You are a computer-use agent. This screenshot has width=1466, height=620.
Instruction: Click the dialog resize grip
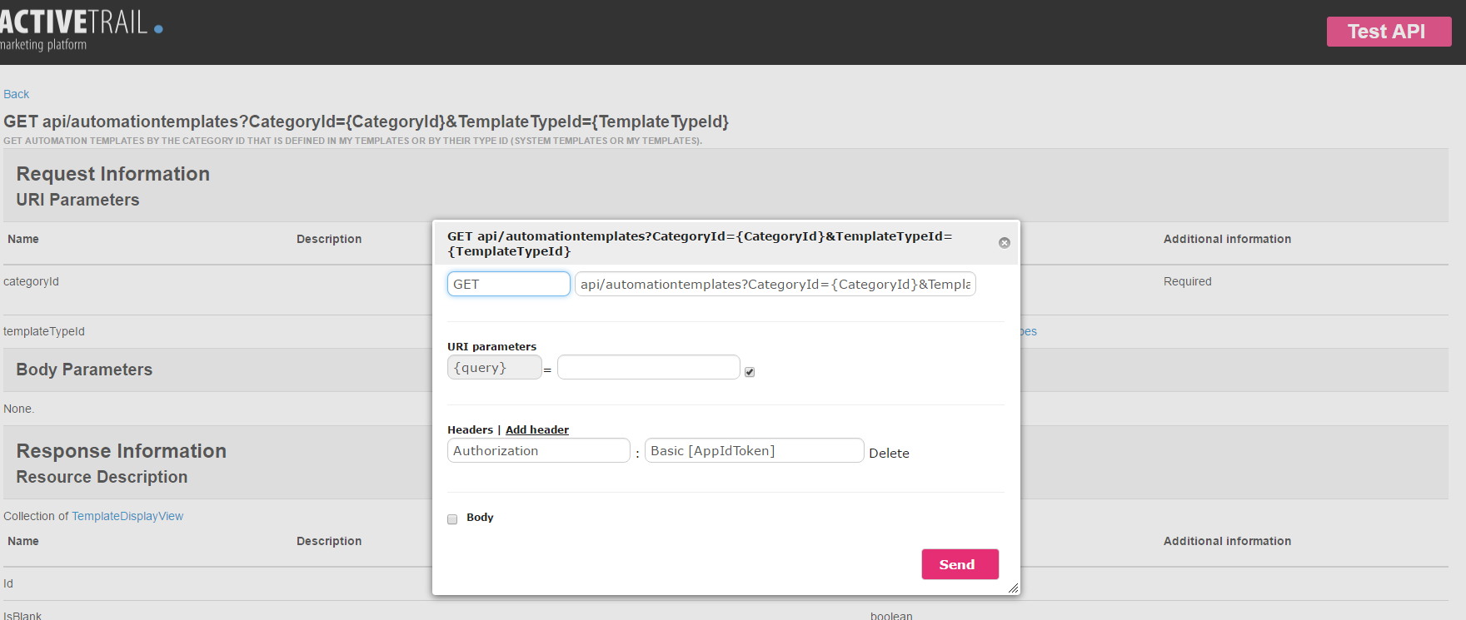(1013, 588)
